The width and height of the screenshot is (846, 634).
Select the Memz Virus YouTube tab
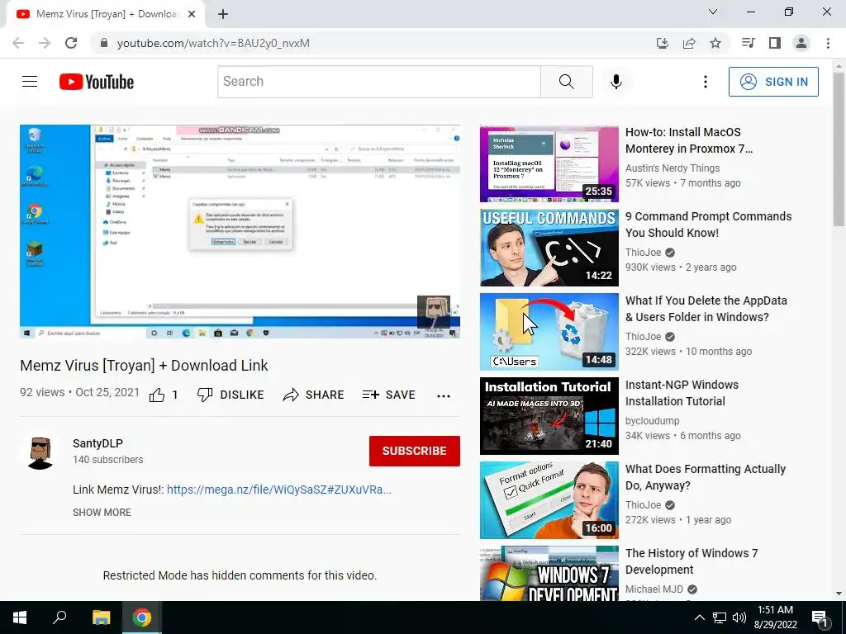point(105,14)
